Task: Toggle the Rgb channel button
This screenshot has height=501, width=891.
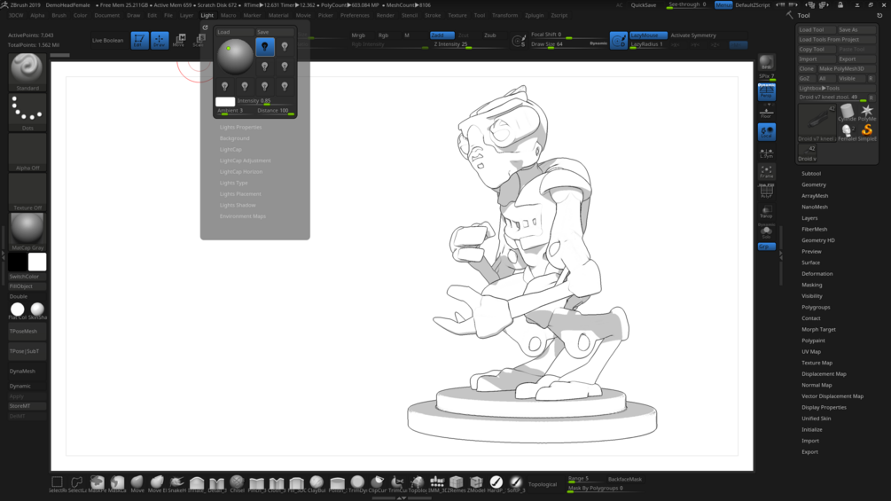Action: tap(384, 35)
